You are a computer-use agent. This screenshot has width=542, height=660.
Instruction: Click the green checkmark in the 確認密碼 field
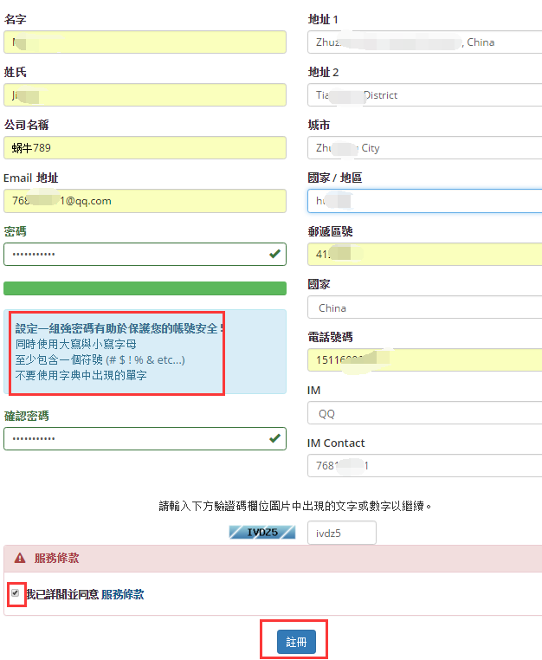(274, 438)
